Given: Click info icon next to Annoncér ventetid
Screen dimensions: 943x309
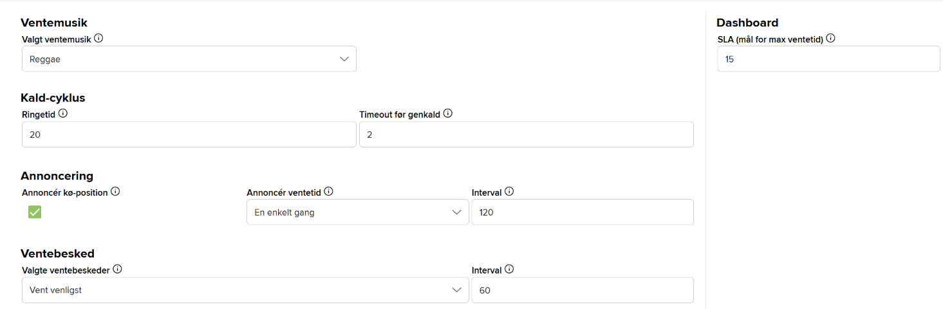Looking at the screenshot, I should click(x=328, y=191).
